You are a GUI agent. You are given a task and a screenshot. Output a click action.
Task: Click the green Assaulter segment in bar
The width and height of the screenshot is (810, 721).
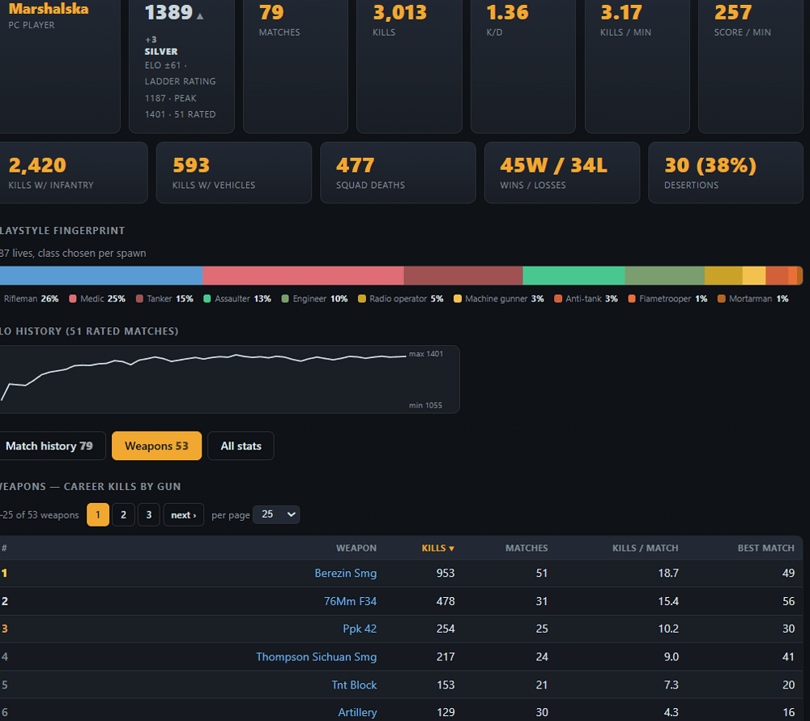[x=574, y=275]
